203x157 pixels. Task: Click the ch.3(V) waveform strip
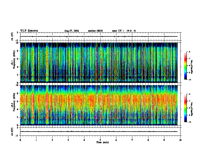coord(99,132)
